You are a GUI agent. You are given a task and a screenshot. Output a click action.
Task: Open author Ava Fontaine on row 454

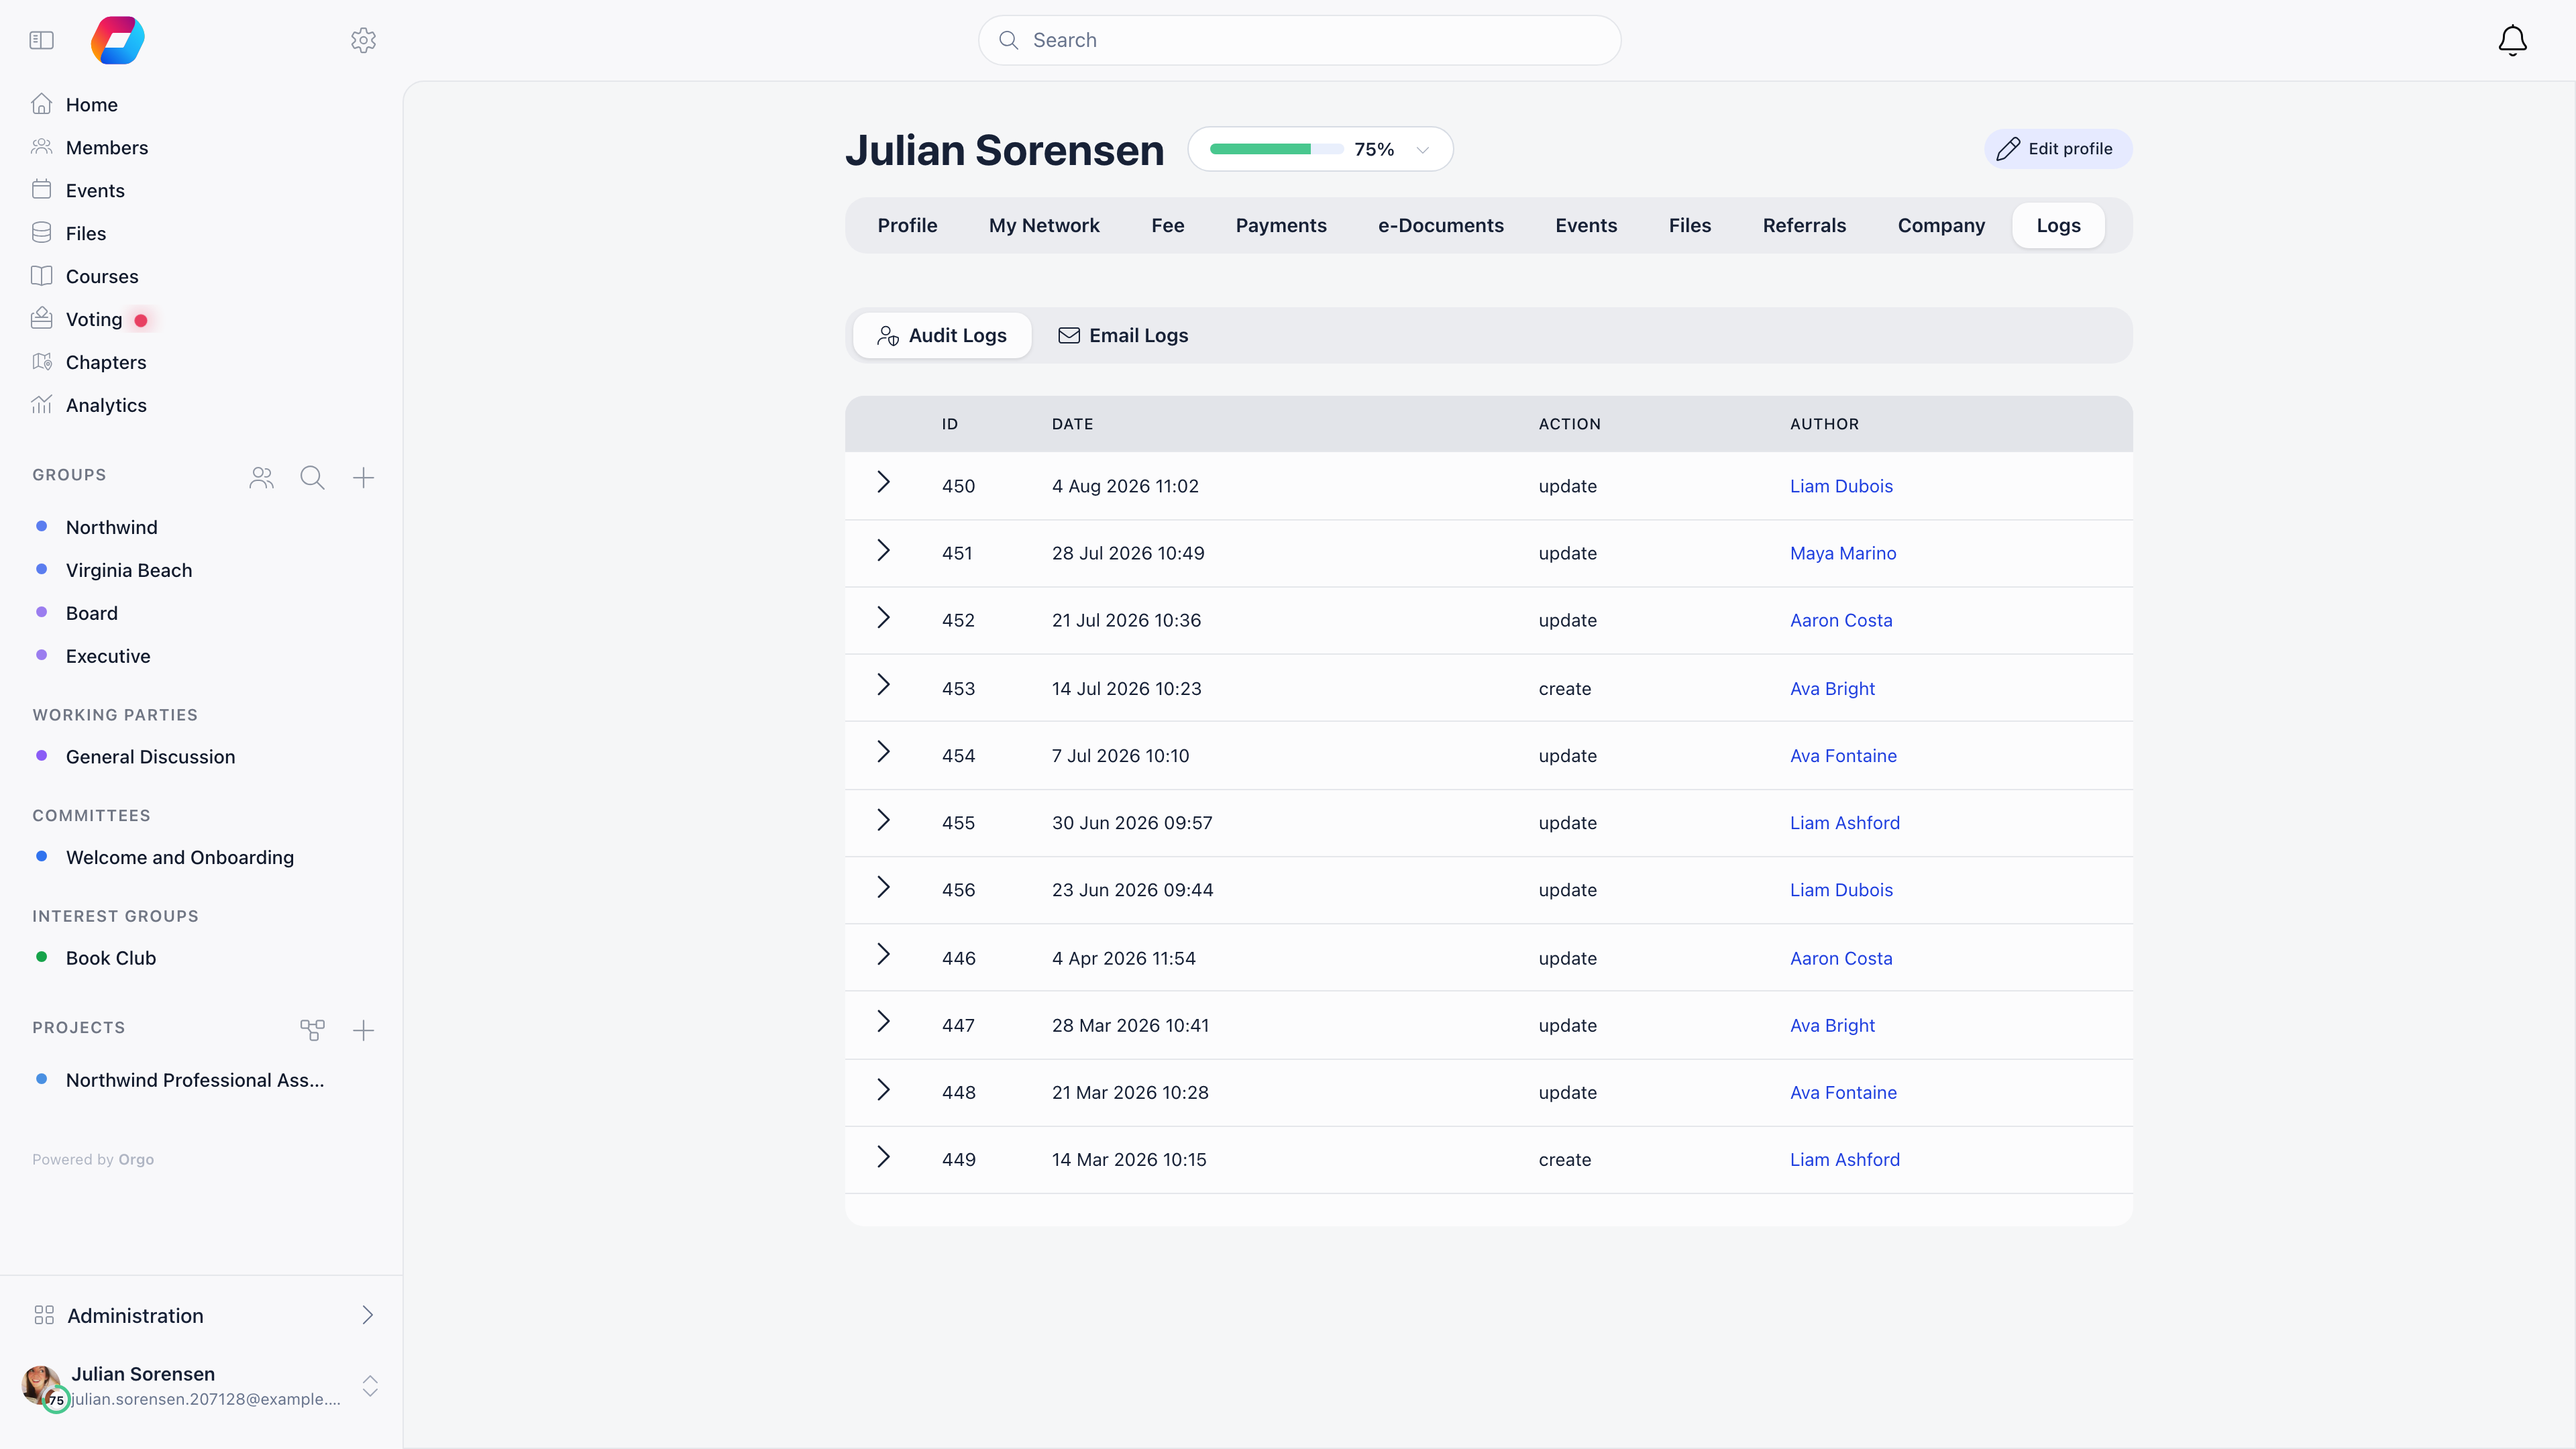pyautogui.click(x=1843, y=755)
